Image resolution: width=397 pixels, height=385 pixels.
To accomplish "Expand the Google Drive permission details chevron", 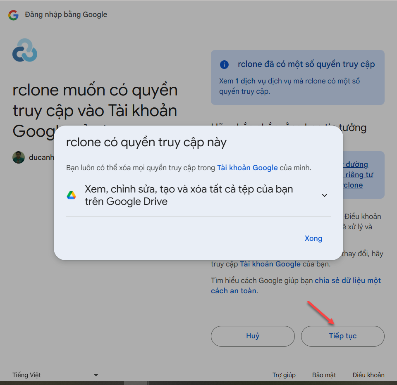I will (324, 195).
